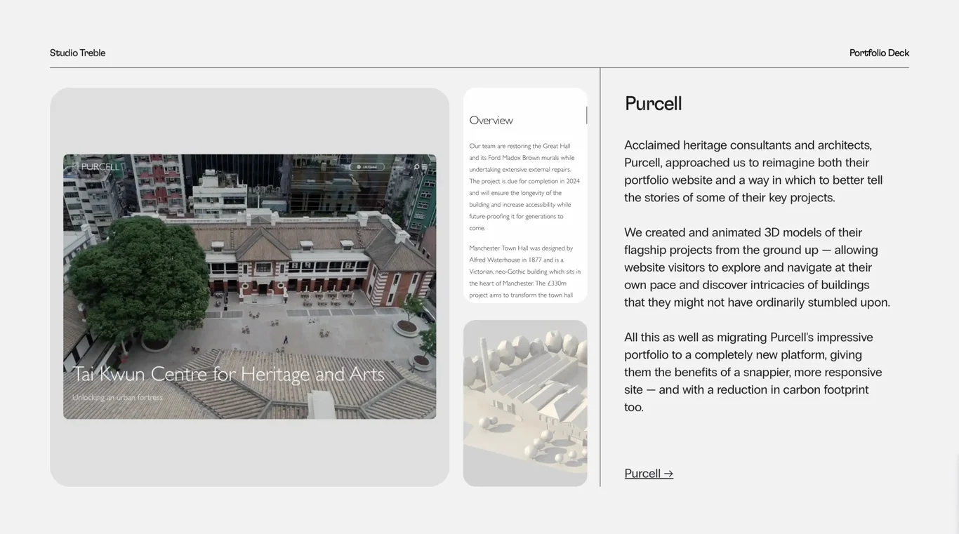Screen dimensions: 959x534
Task: Open the hamburger menu icon on Purcell site
Action: [x=424, y=167]
